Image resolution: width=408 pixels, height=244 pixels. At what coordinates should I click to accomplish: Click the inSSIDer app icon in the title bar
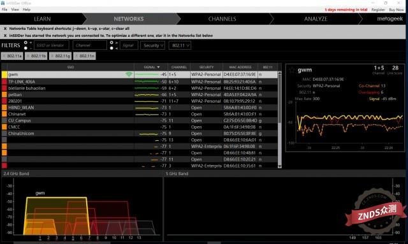(3, 3)
